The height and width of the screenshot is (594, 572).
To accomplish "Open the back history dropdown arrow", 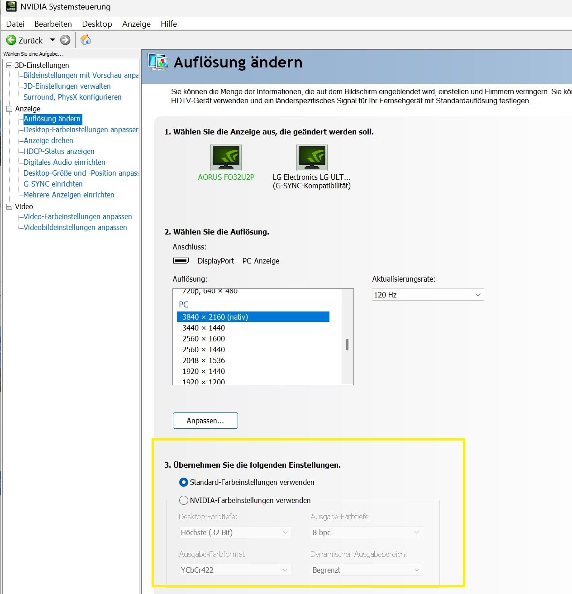I will pos(52,40).
